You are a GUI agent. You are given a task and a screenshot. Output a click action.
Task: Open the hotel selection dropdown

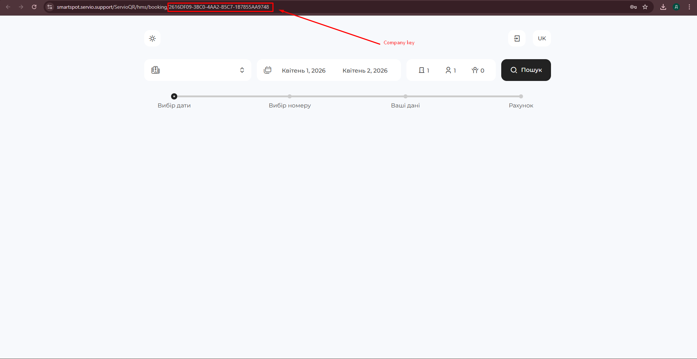click(x=198, y=70)
